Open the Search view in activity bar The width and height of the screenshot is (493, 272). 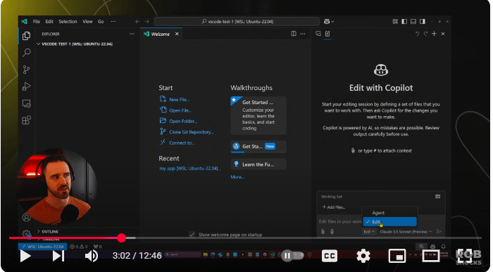pyautogui.click(x=27, y=53)
